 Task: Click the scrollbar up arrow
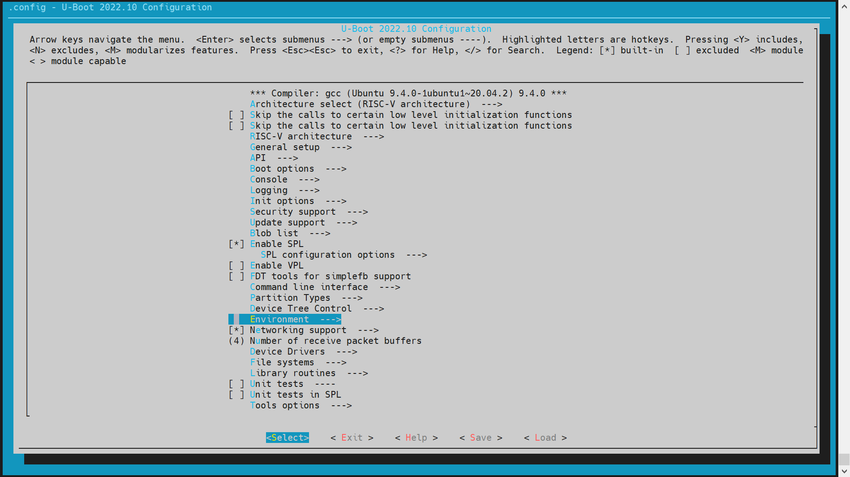[844, 6]
